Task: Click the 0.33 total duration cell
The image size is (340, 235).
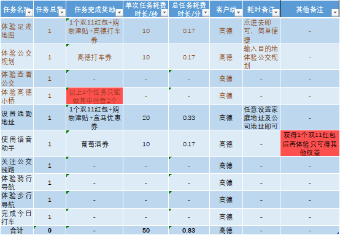Action: pyautogui.click(x=189, y=117)
